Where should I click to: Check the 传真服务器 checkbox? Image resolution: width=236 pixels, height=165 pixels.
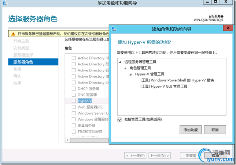pyautogui.click(x=74, y=126)
